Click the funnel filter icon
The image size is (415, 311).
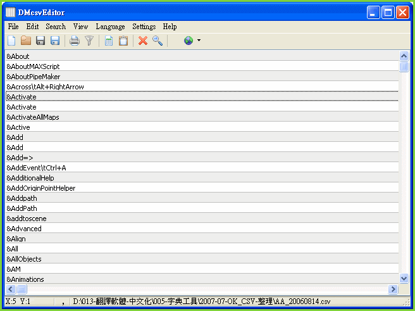point(89,41)
